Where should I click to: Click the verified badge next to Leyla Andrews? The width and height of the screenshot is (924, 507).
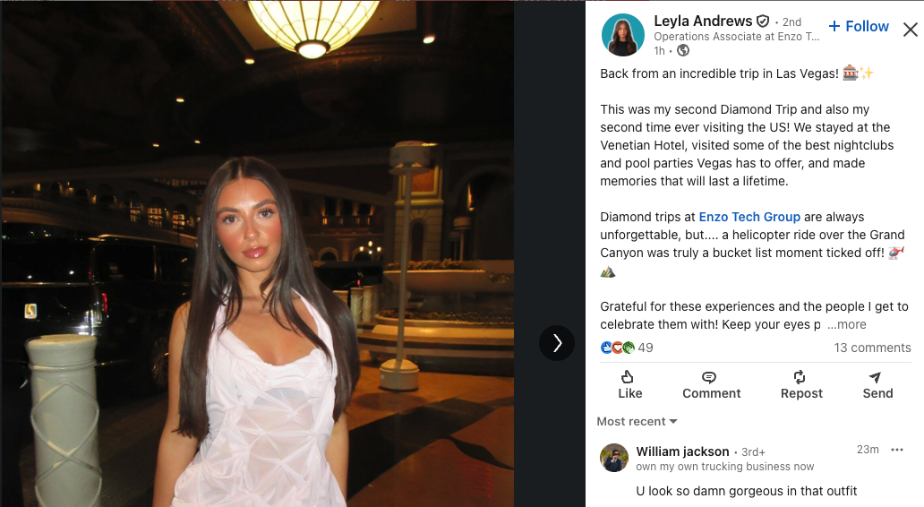[x=763, y=21]
